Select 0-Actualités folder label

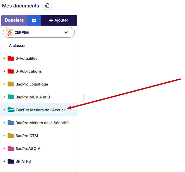[x=26, y=58]
